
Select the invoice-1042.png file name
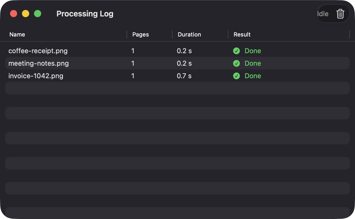tap(36, 76)
